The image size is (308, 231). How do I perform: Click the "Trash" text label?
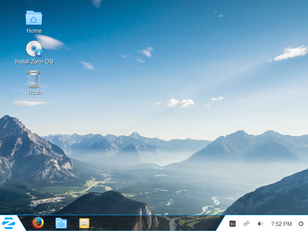click(x=34, y=92)
